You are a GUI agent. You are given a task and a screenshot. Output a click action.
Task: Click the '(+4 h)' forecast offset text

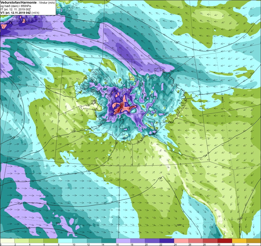point(35,13)
